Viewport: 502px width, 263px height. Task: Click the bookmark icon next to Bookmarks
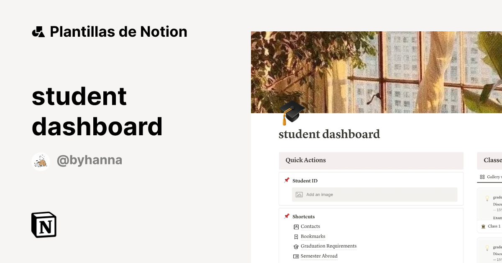pos(296,236)
